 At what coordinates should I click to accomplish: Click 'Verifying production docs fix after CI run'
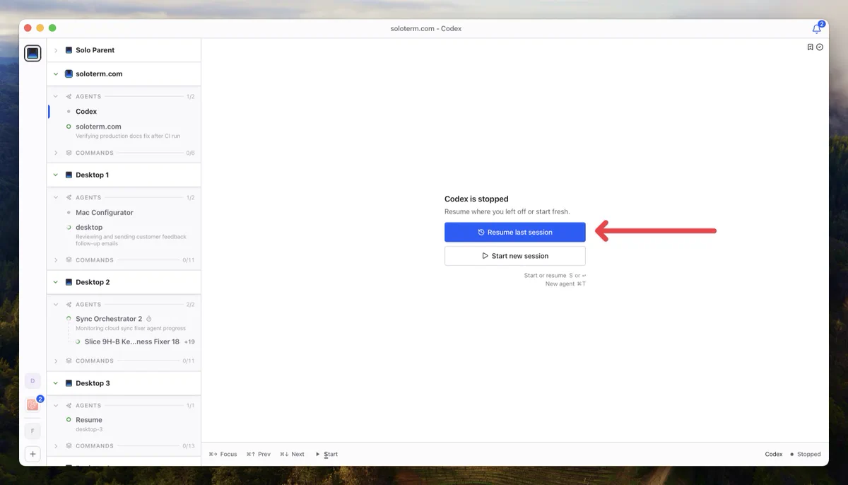click(x=128, y=136)
